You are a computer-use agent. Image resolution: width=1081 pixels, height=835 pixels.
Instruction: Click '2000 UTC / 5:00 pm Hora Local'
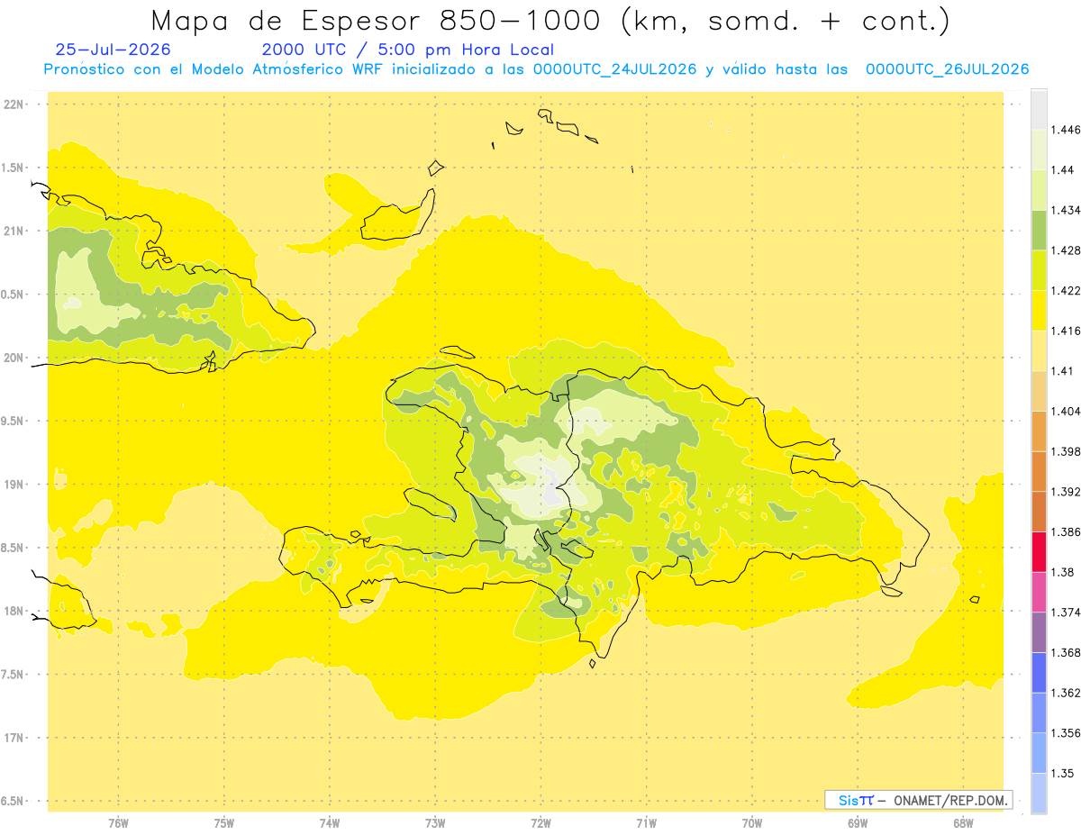[x=408, y=50]
